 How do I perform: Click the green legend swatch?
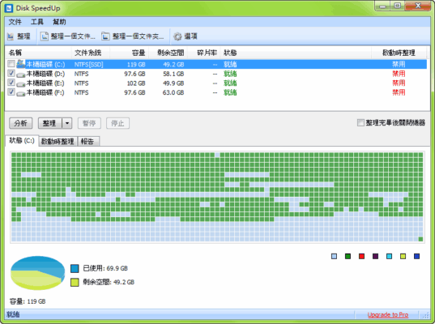coord(348,256)
